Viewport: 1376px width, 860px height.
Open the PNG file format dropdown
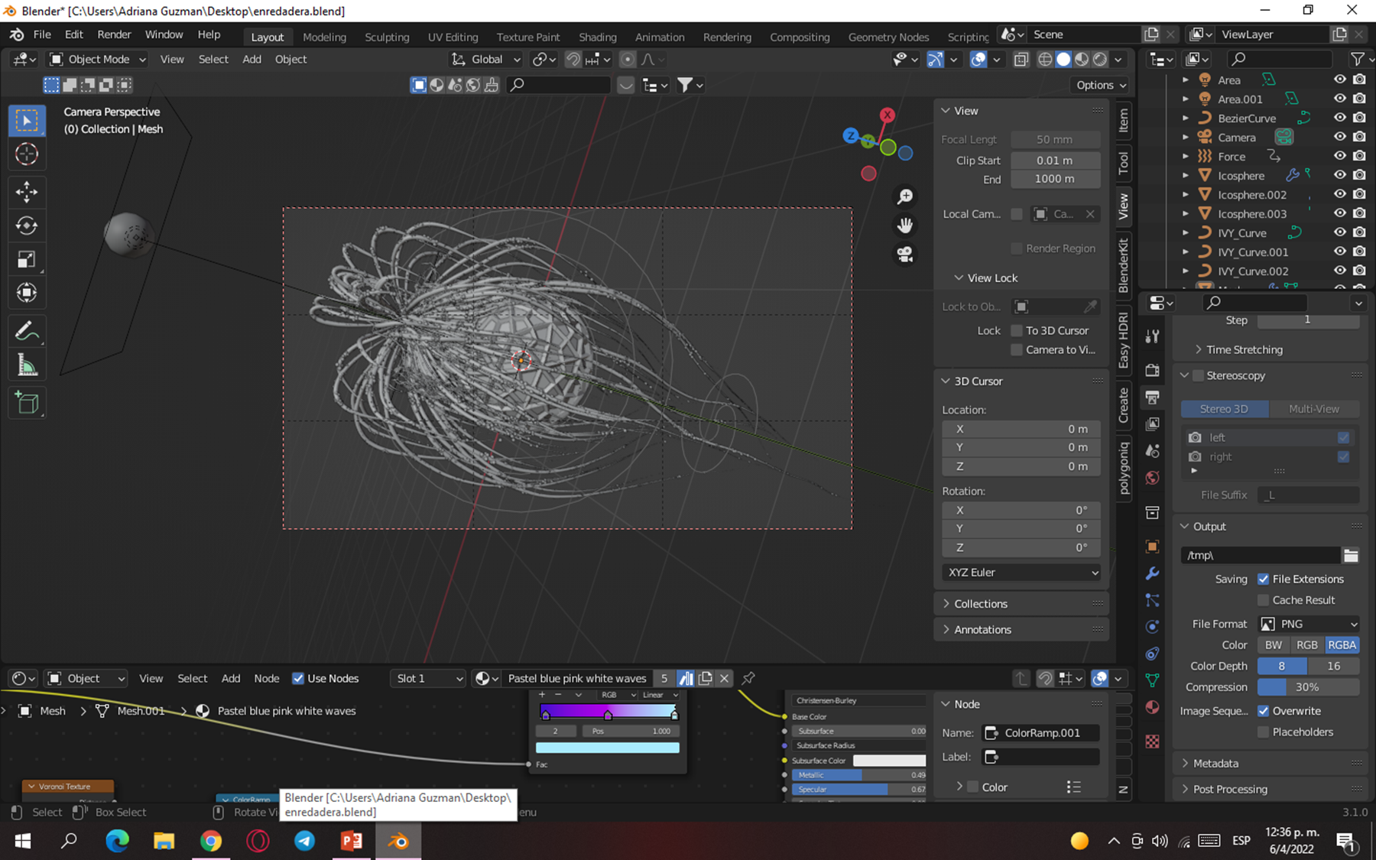click(x=1309, y=624)
